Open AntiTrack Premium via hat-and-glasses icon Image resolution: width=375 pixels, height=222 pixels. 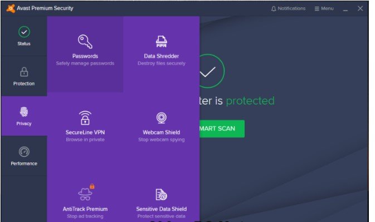click(85, 194)
